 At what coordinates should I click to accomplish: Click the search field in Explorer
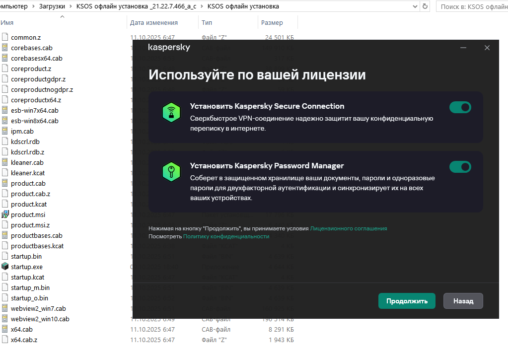pos(472,6)
